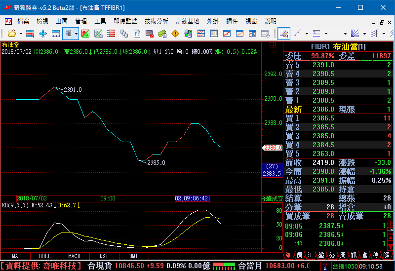This screenshot has width=395, height=271.
Task: Open the 權 dropdown button
Action: 71,34
